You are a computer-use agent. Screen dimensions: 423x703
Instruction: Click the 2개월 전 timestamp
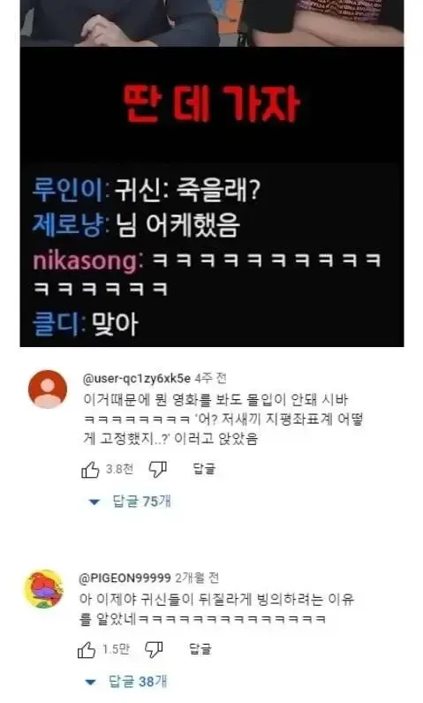[197, 578]
